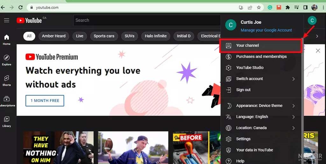Open Your channel from account menu
This screenshot has height=164, width=326.
click(260, 45)
